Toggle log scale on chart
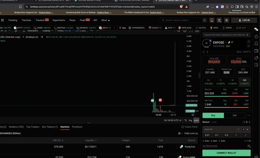 tap(190, 121)
